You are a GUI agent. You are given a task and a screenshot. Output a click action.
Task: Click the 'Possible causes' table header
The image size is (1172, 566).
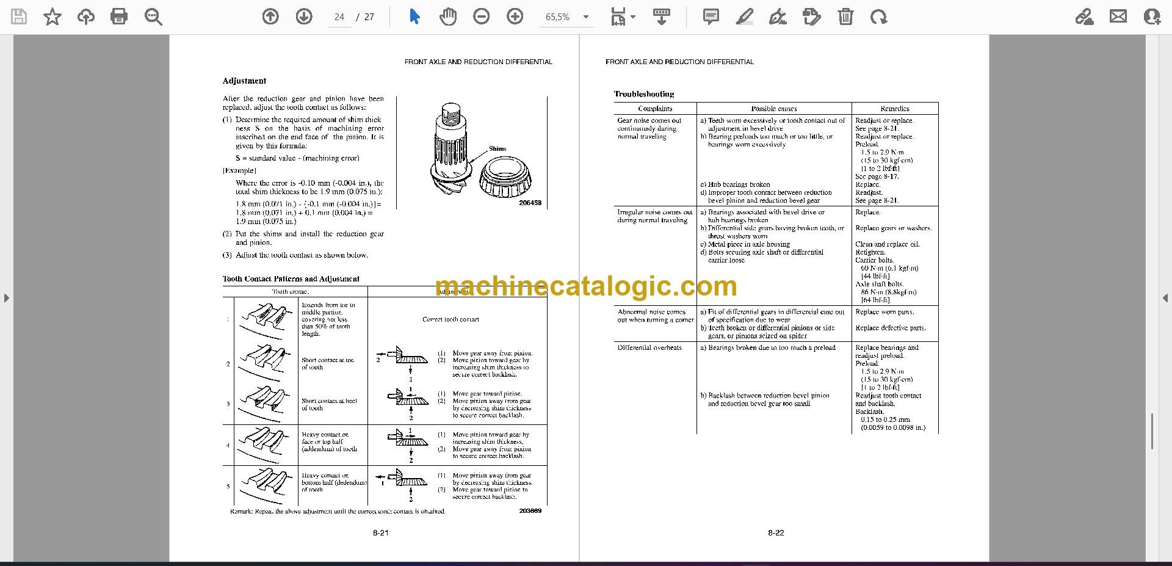click(x=774, y=109)
